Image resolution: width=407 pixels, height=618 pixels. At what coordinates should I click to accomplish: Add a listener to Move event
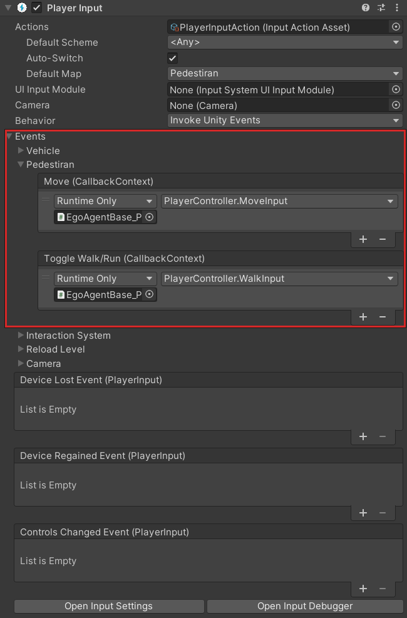363,239
